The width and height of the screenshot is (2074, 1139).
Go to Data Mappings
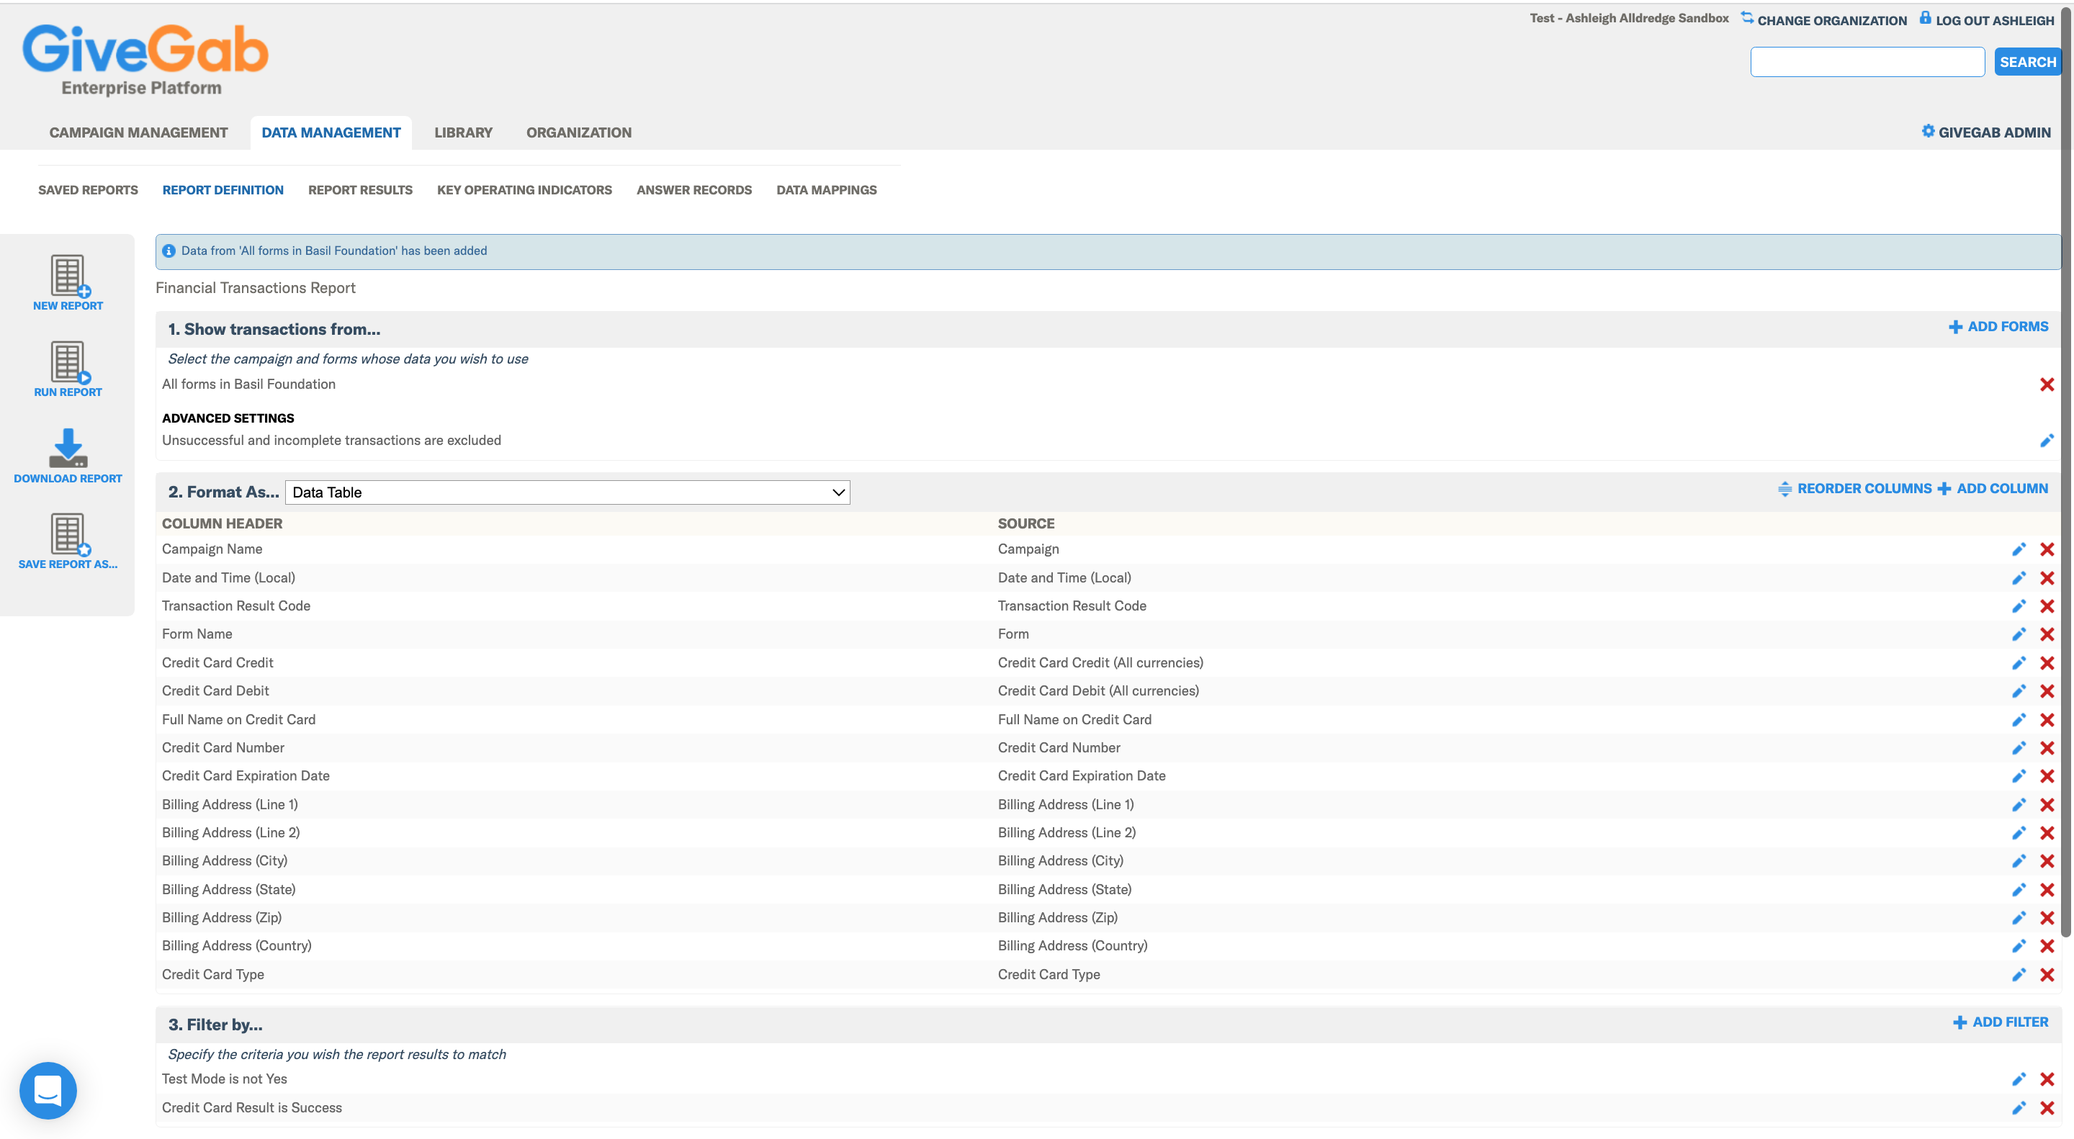pyautogui.click(x=826, y=190)
